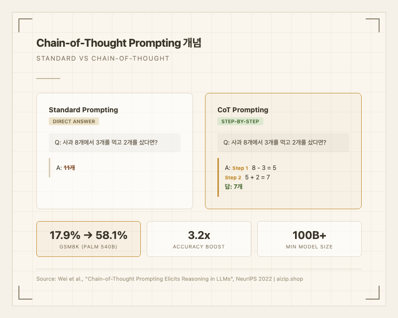Click the STANDARD VS CHAIN-OF-THOUGHT subtitle

(x=103, y=59)
